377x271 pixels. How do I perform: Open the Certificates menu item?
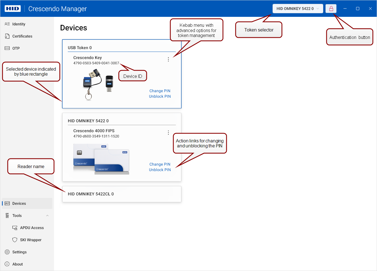click(22, 36)
